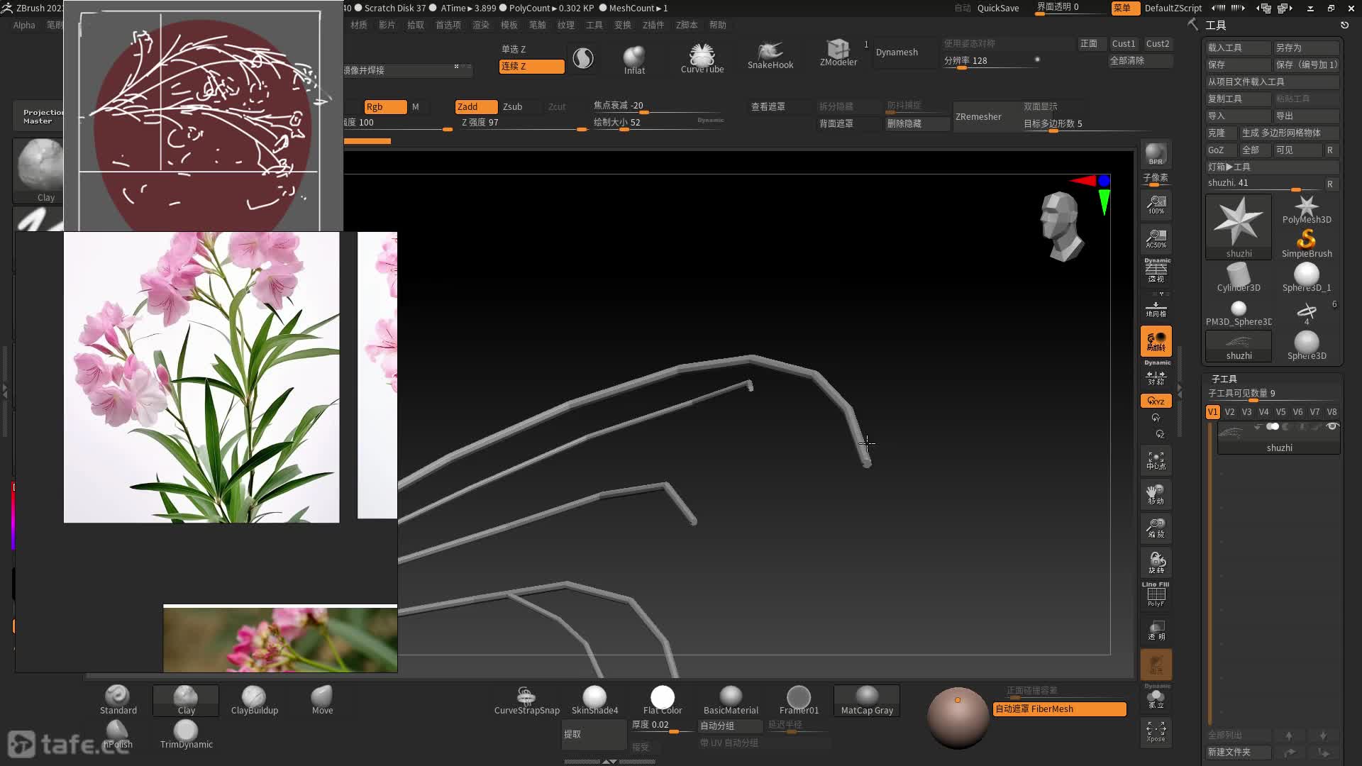Open the current tool shuzhi star thumbnail
This screenshot has width=1362, height=766.
pos(1239,227)
